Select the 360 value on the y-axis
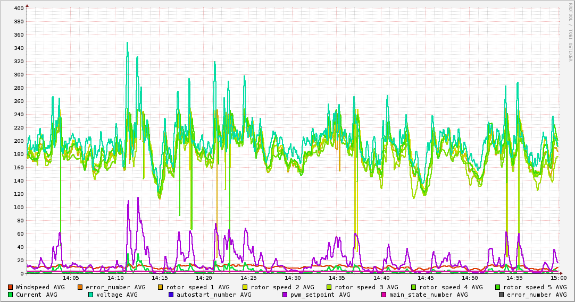575x302 pixels. (19, 35)
